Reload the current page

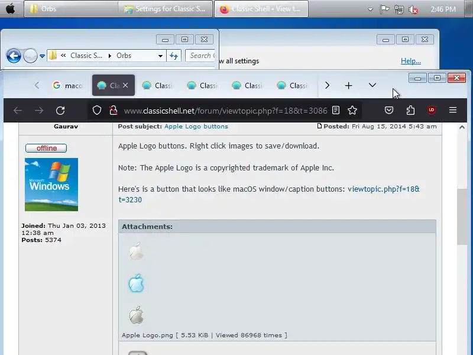(x=60, y=111)
